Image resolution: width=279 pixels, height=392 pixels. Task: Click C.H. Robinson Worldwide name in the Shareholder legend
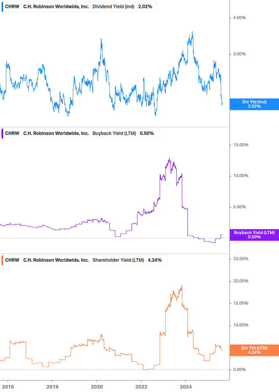point(56,260)
